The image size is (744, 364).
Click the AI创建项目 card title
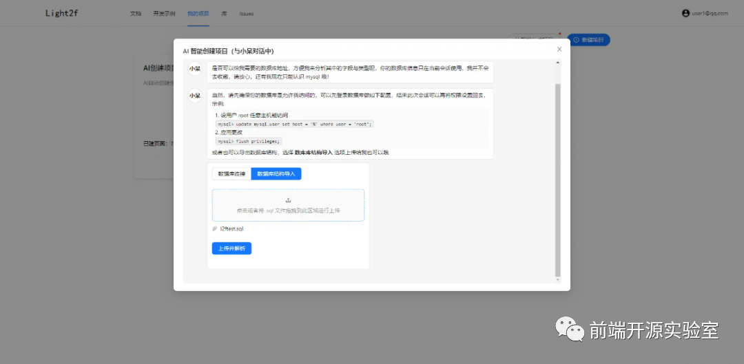point(158,67)
